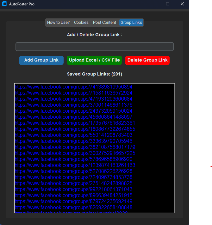Viewport: 212px width, 225px height.
Task: Choose group link ending 275148242898825
Action: click(73, 183)
